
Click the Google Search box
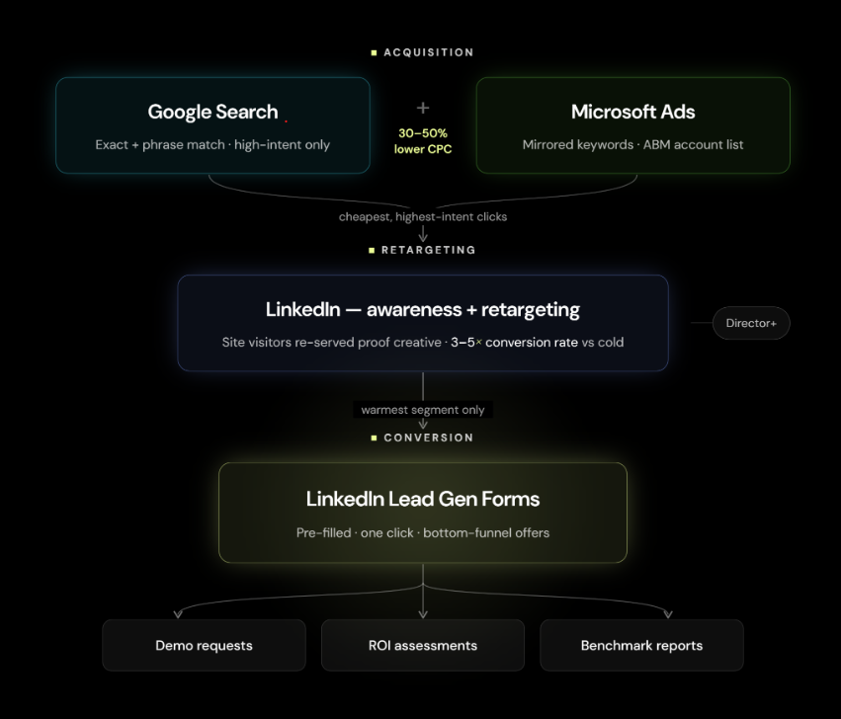coord(212,125)
